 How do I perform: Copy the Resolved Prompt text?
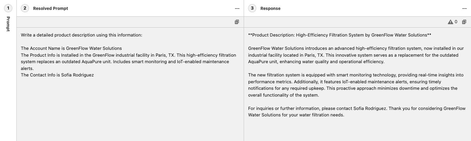pyautogui.click(x=237, y=22)
